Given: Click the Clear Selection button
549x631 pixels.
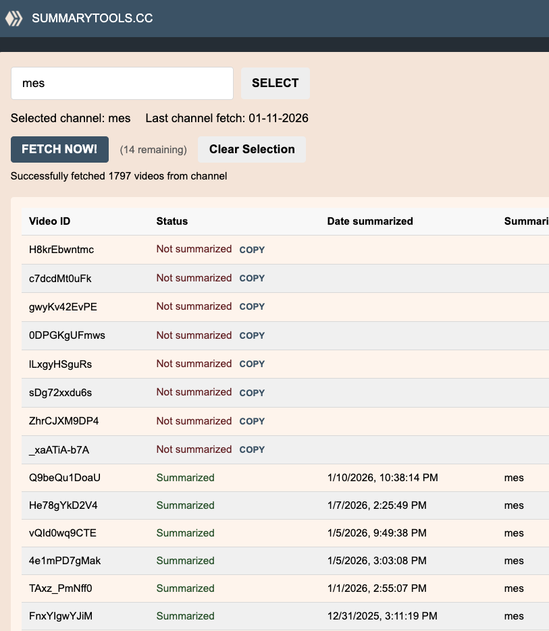Looking at the screenshot, I should coord(252,150).
